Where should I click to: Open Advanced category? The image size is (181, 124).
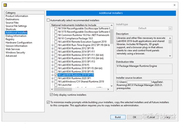pos(11,56)
